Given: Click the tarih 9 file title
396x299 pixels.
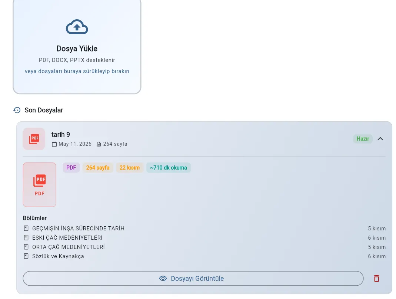Looking at the screenshot, I should click(61, 135).
